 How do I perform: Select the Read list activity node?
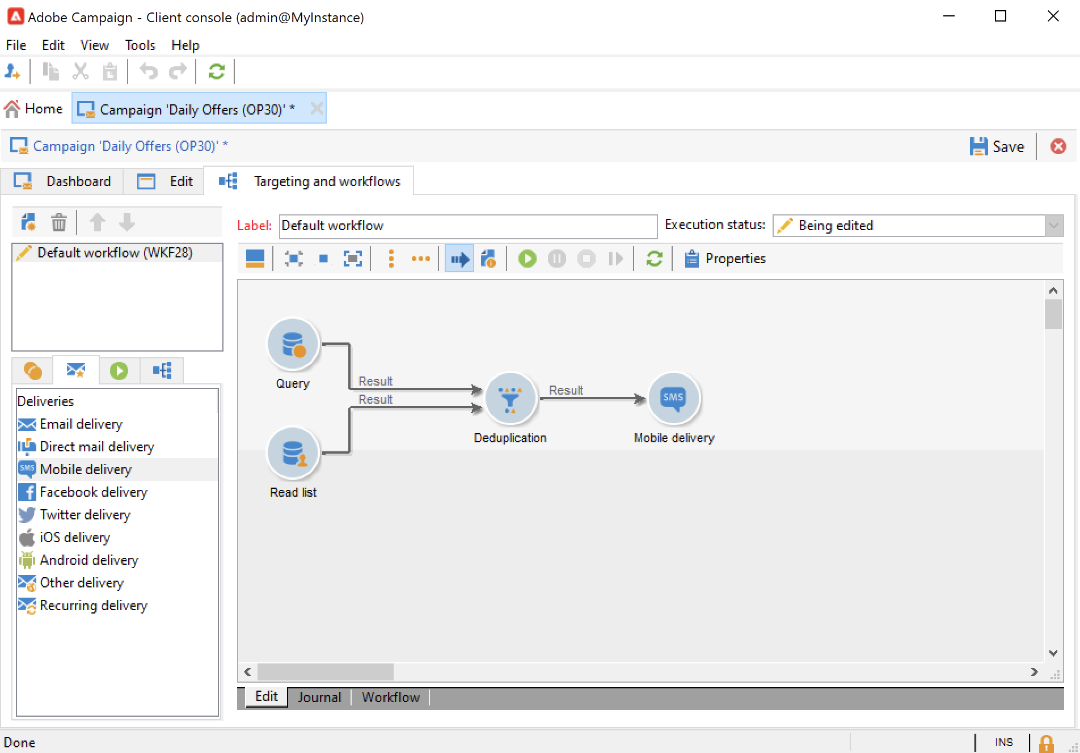pyautogui.click(x=293, y=453)
